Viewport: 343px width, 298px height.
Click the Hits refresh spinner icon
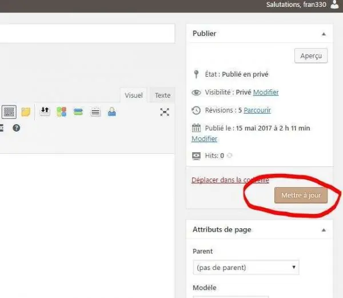229,156
